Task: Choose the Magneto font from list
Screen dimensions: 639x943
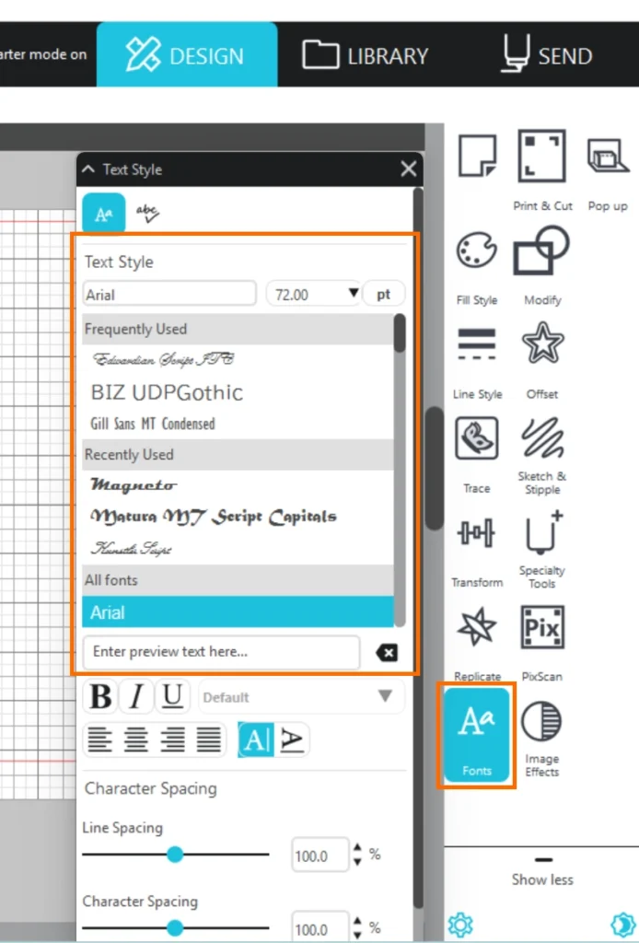Action: (134, 484)
